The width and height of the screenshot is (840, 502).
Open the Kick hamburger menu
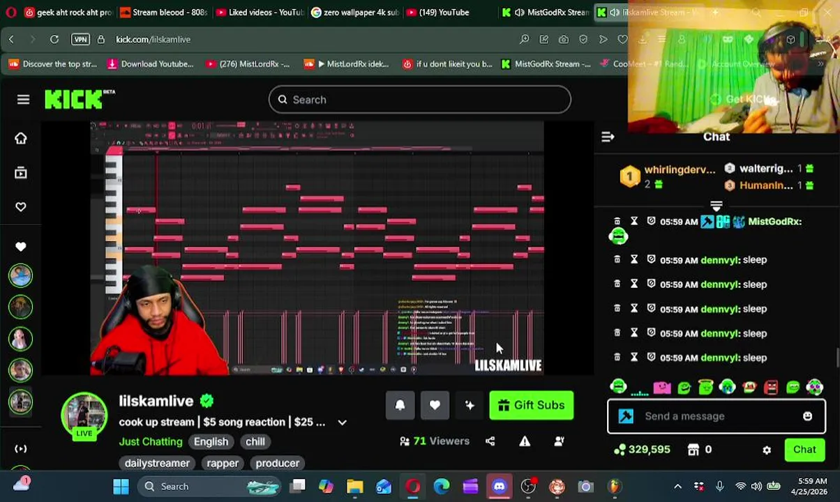[23, 100]
